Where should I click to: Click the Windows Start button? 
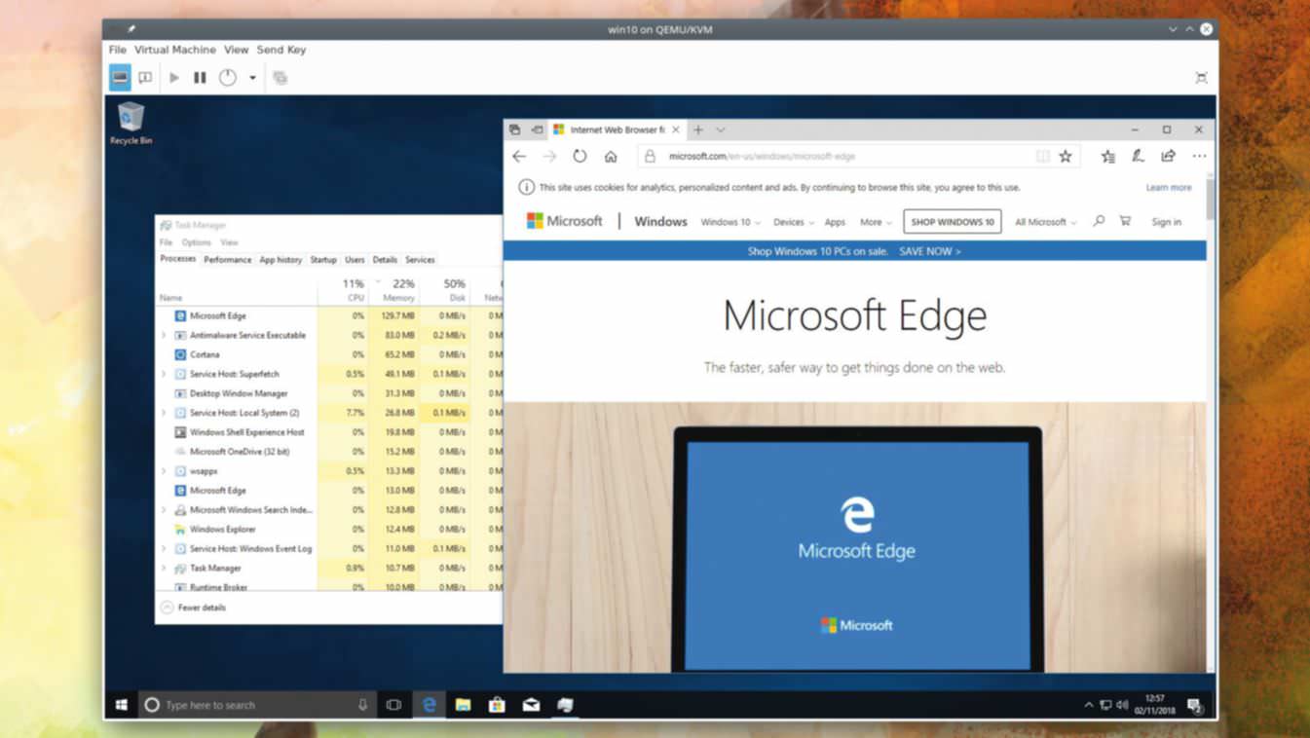[x=122, y=705]
